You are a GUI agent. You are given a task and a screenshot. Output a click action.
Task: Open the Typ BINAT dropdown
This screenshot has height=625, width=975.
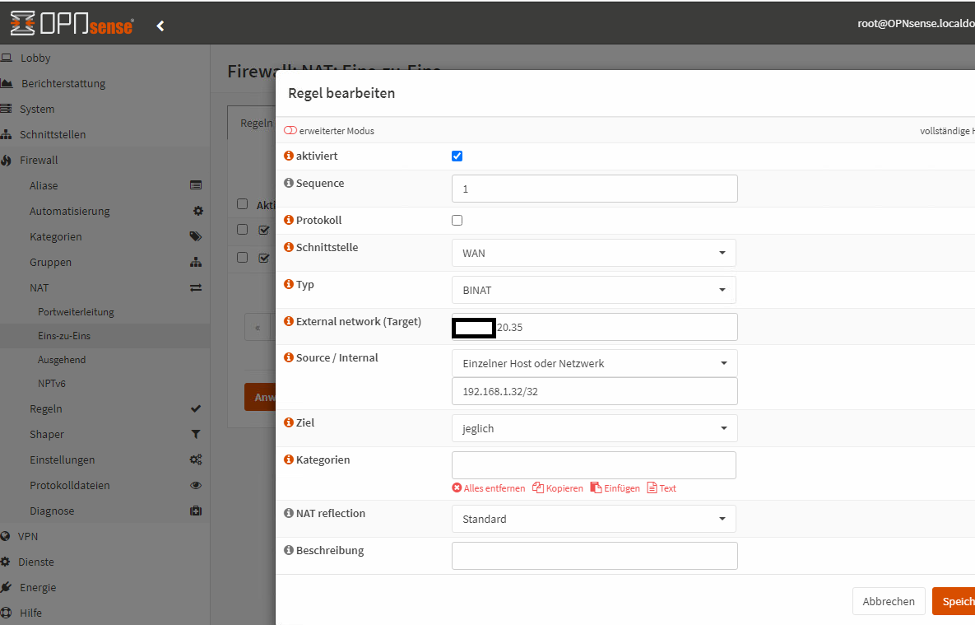(594, 290)
